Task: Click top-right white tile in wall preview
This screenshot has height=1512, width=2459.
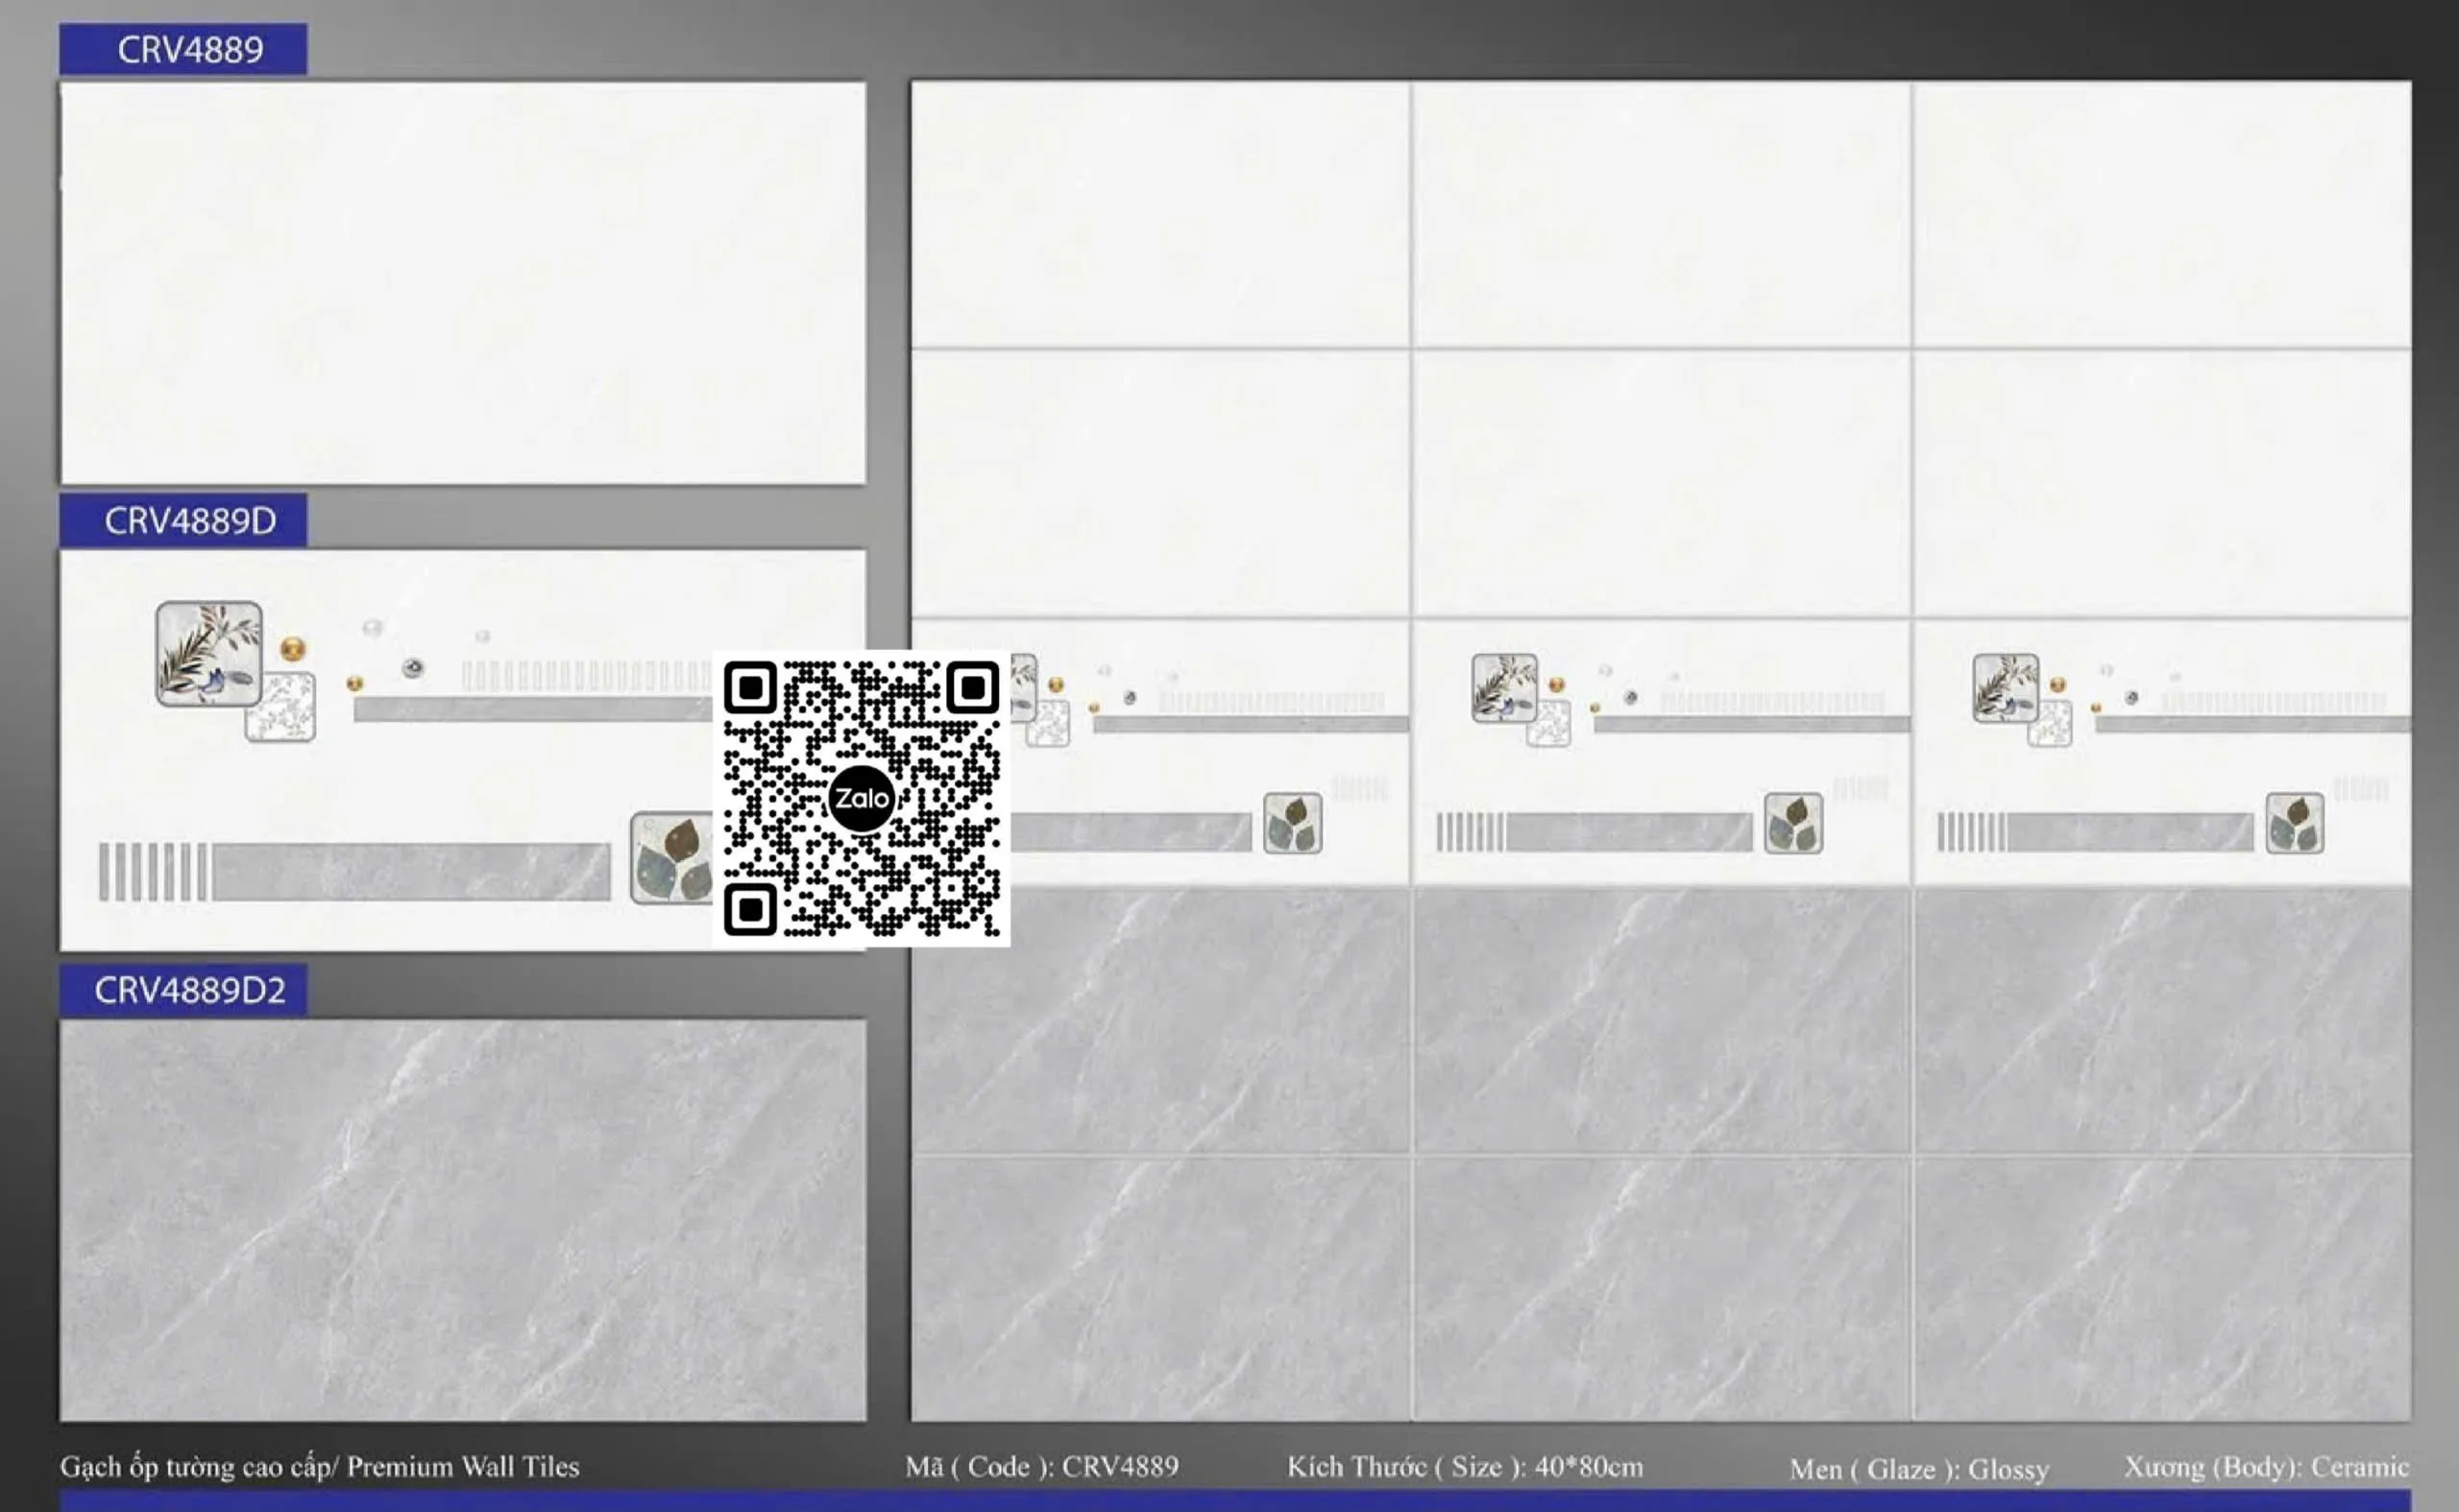Action: tap(2161, 214)
